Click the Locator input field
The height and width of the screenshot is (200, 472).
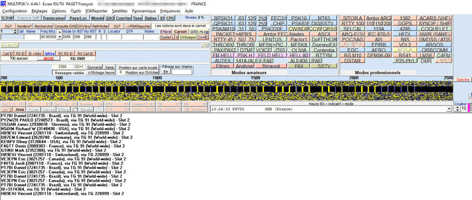(114, 37)
